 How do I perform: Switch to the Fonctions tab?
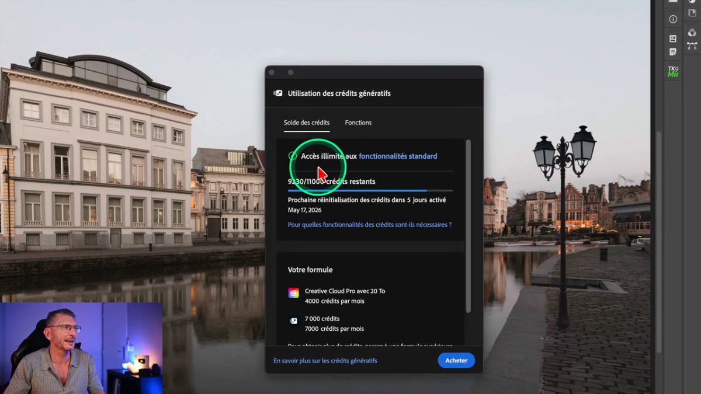358,123
